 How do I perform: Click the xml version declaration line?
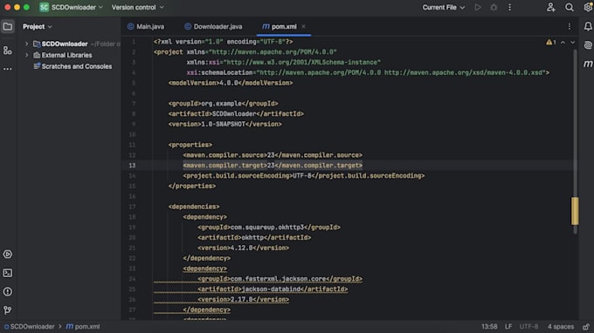[223, 42]
